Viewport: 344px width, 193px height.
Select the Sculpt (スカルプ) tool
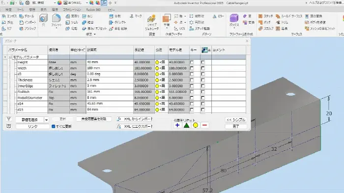(266, 28)
